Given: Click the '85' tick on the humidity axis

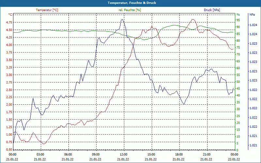Looking at the screenshot, I should point(238,34).
